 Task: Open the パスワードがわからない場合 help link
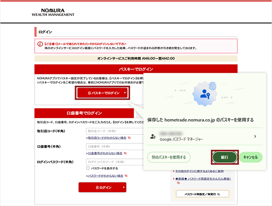pyautogui.click(x=106, y=176)
